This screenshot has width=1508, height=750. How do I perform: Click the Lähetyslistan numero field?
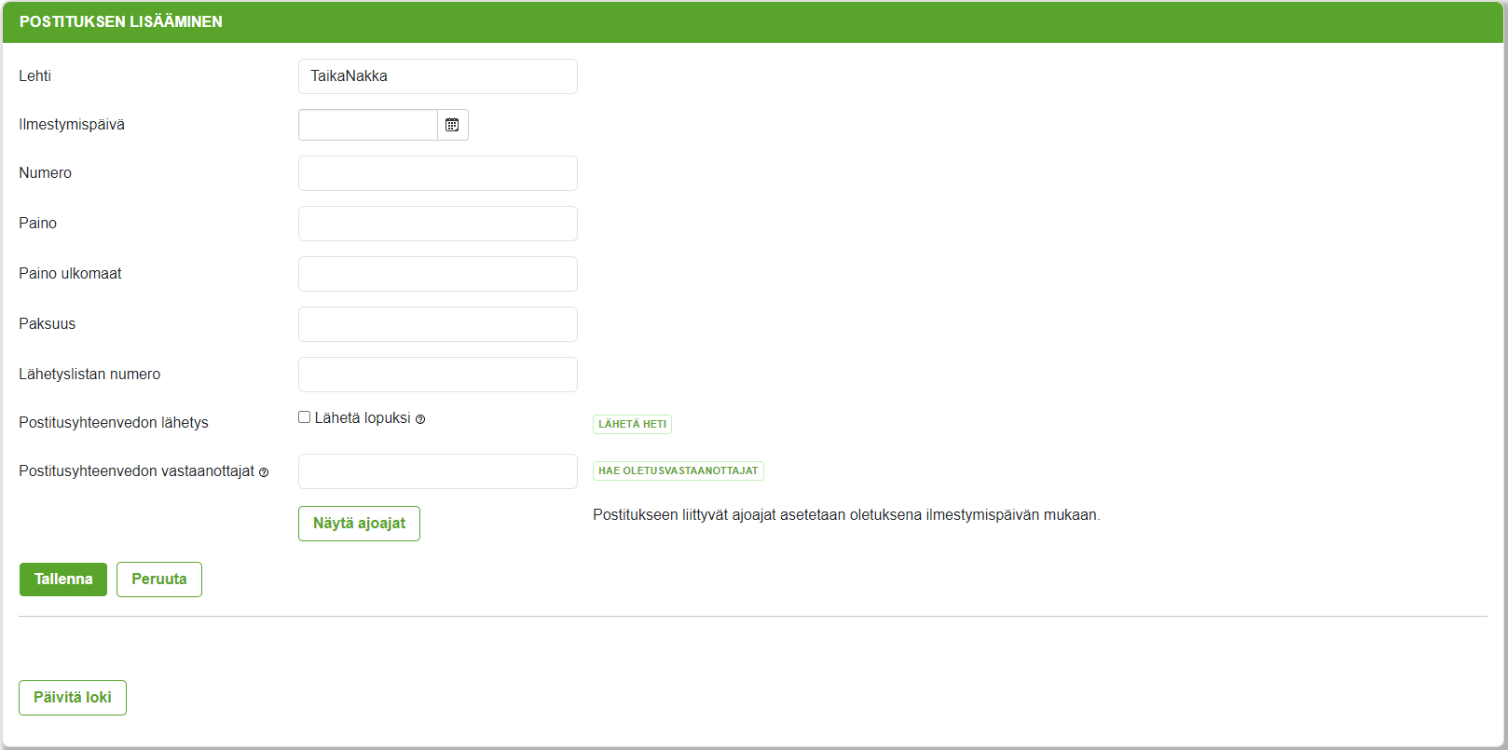pyautogui.click(x=438, y=375)
